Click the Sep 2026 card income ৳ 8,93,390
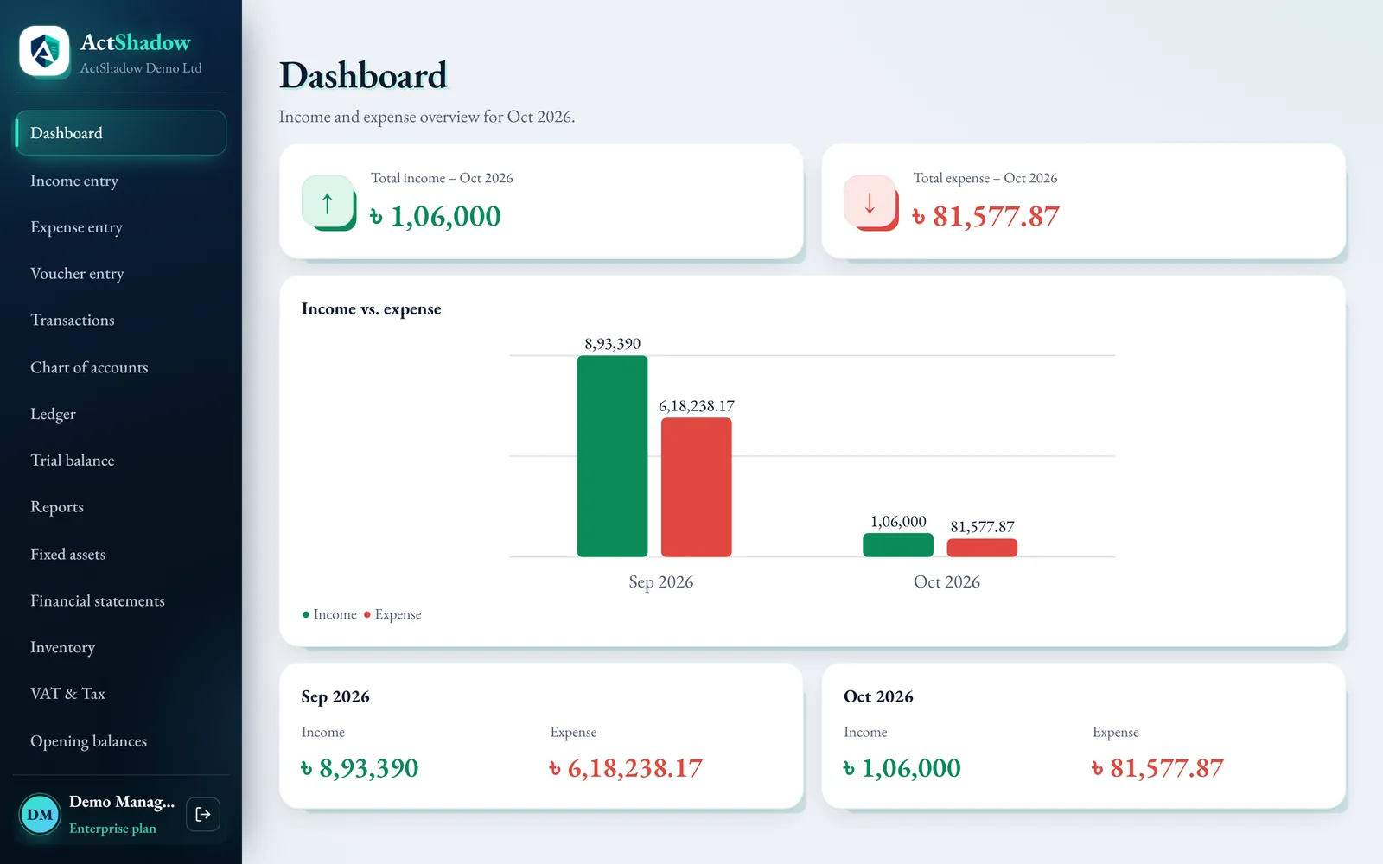The image size is (1383, 864). pos(360,768)
